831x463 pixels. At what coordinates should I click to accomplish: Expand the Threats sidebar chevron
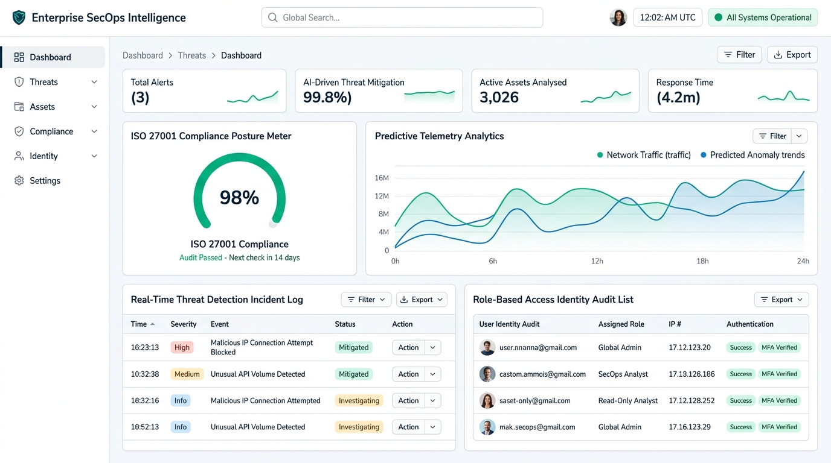[x=94, y=82]
